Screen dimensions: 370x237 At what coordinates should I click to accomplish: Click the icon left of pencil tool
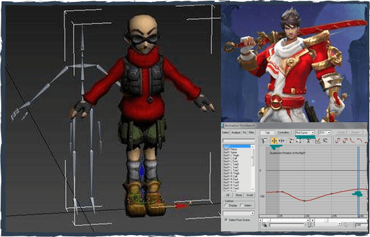pyautogui.click(x=308, y=141)
